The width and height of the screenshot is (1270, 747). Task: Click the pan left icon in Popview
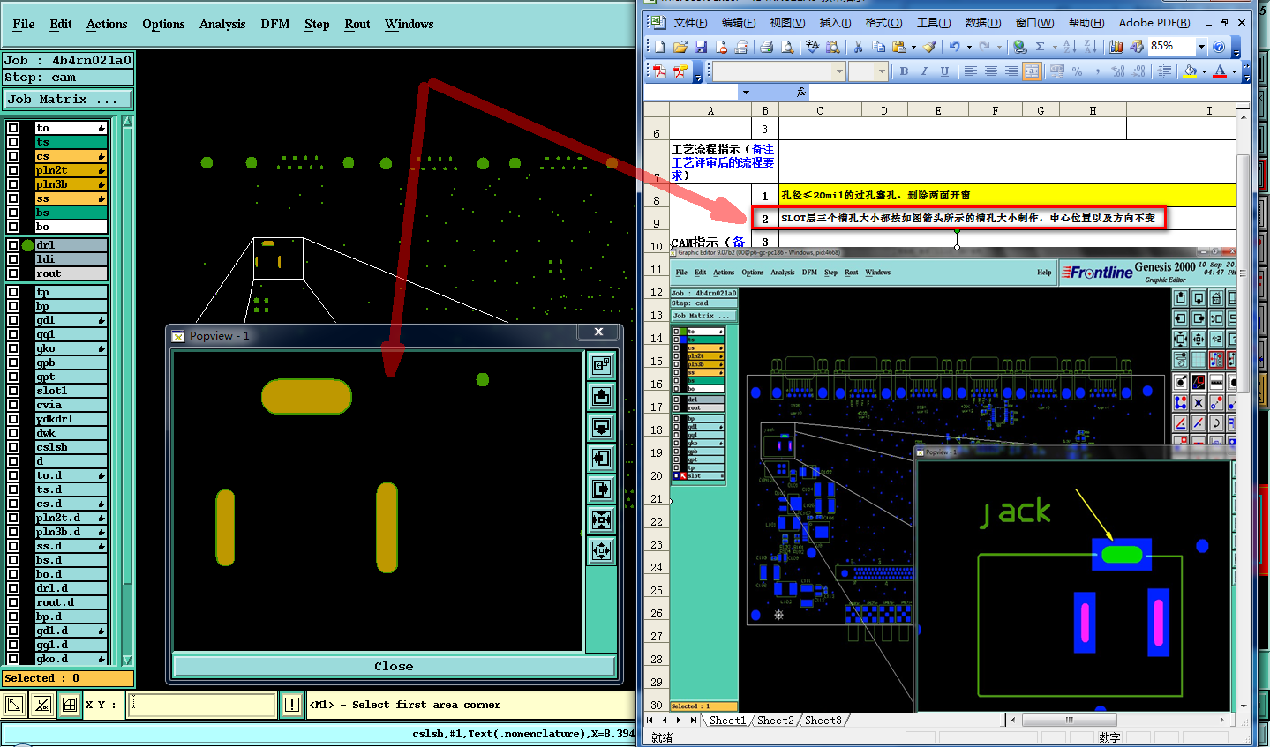pos(602,458)
